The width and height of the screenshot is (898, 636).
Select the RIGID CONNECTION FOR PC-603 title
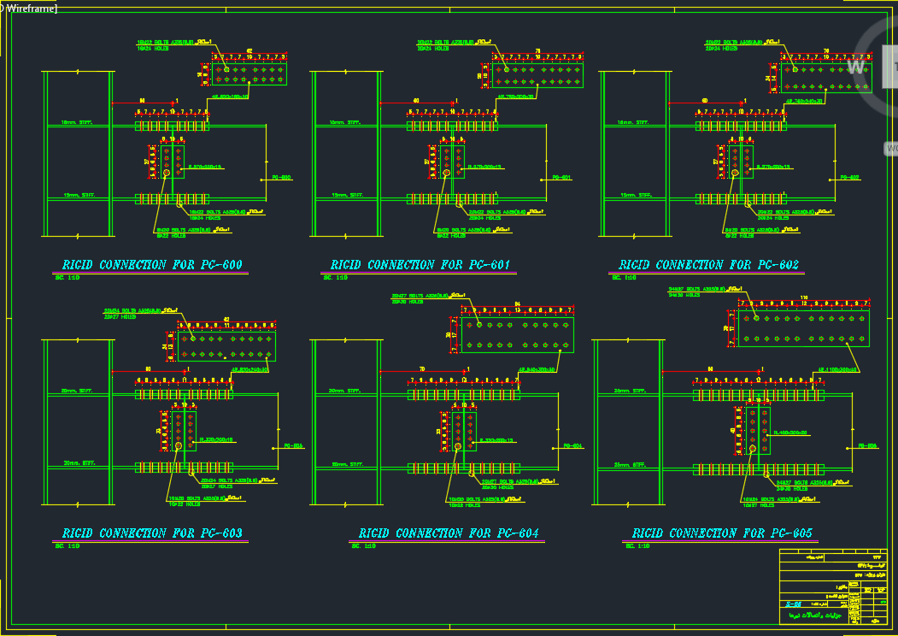[151, 533]
